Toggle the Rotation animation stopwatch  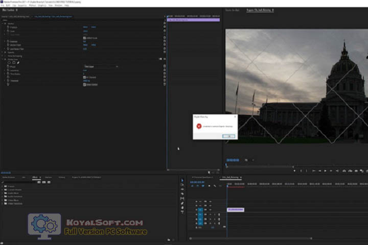[8, 41]
